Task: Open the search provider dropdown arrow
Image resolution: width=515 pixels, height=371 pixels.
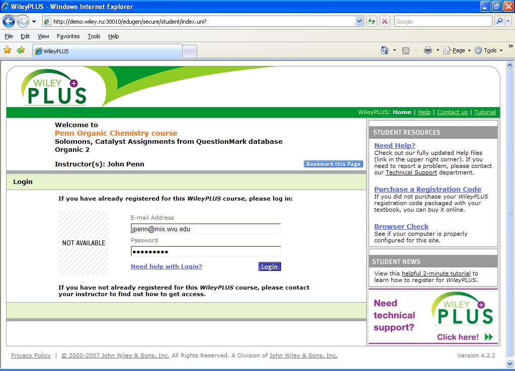Action: pyautogui.click(x=508, y=21)
